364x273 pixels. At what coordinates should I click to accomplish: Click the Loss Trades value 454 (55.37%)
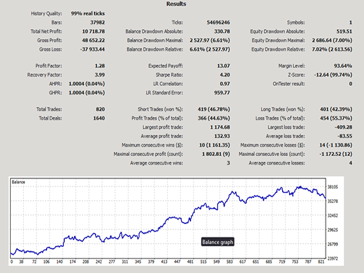pyautogui.click(x=336, y=118)
